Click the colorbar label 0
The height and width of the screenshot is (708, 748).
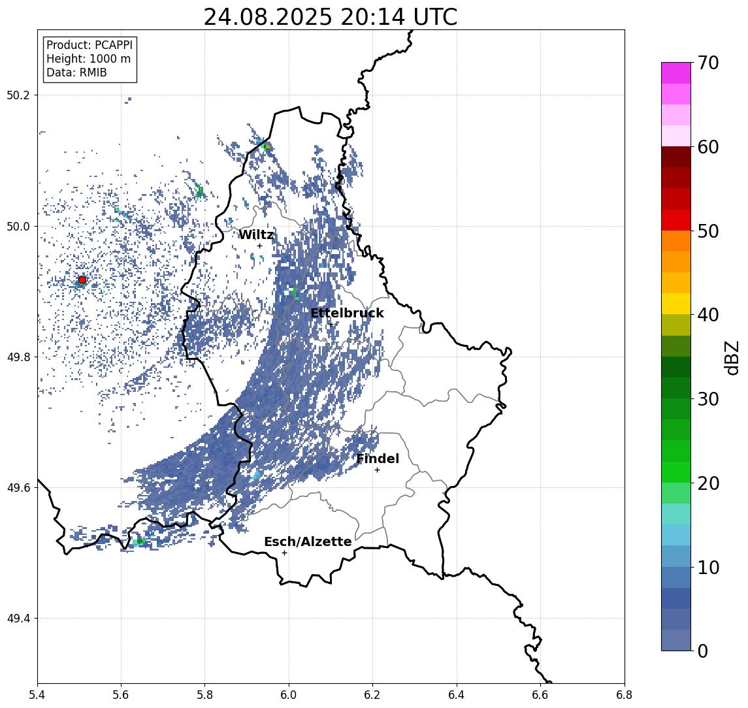703,651
